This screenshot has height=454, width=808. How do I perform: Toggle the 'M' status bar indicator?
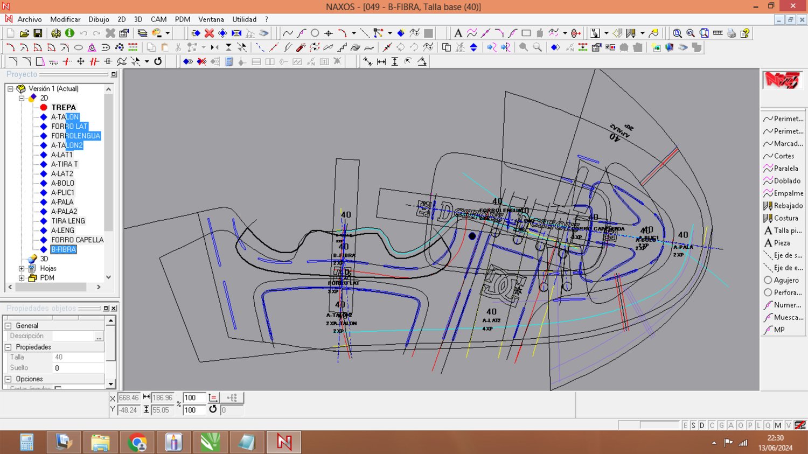(x=778, y=425)
